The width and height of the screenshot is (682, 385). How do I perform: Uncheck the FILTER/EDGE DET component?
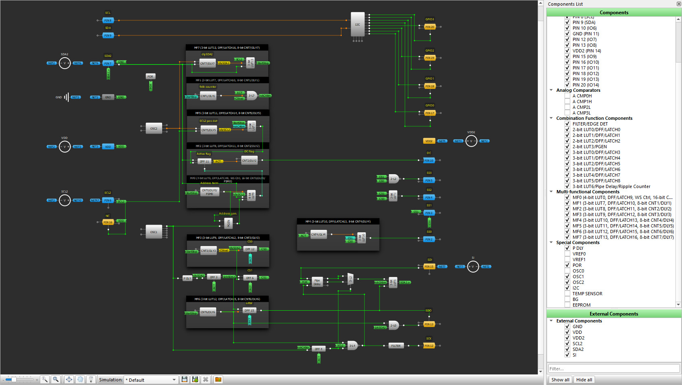[x=567, y=124]
